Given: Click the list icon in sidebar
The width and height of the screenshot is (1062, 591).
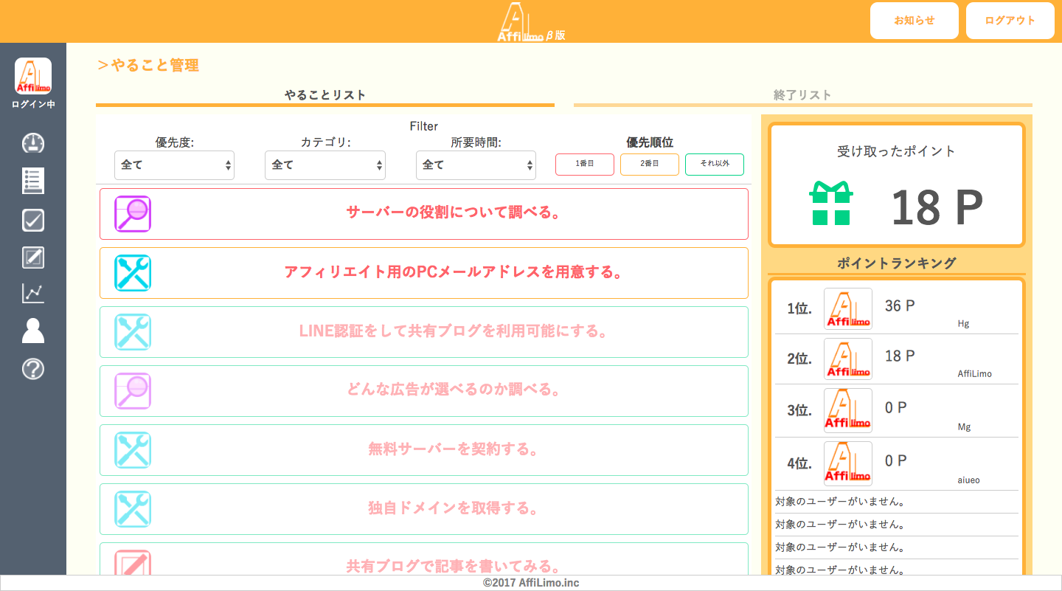Looking at the screenshot, I should pos(33,181).
